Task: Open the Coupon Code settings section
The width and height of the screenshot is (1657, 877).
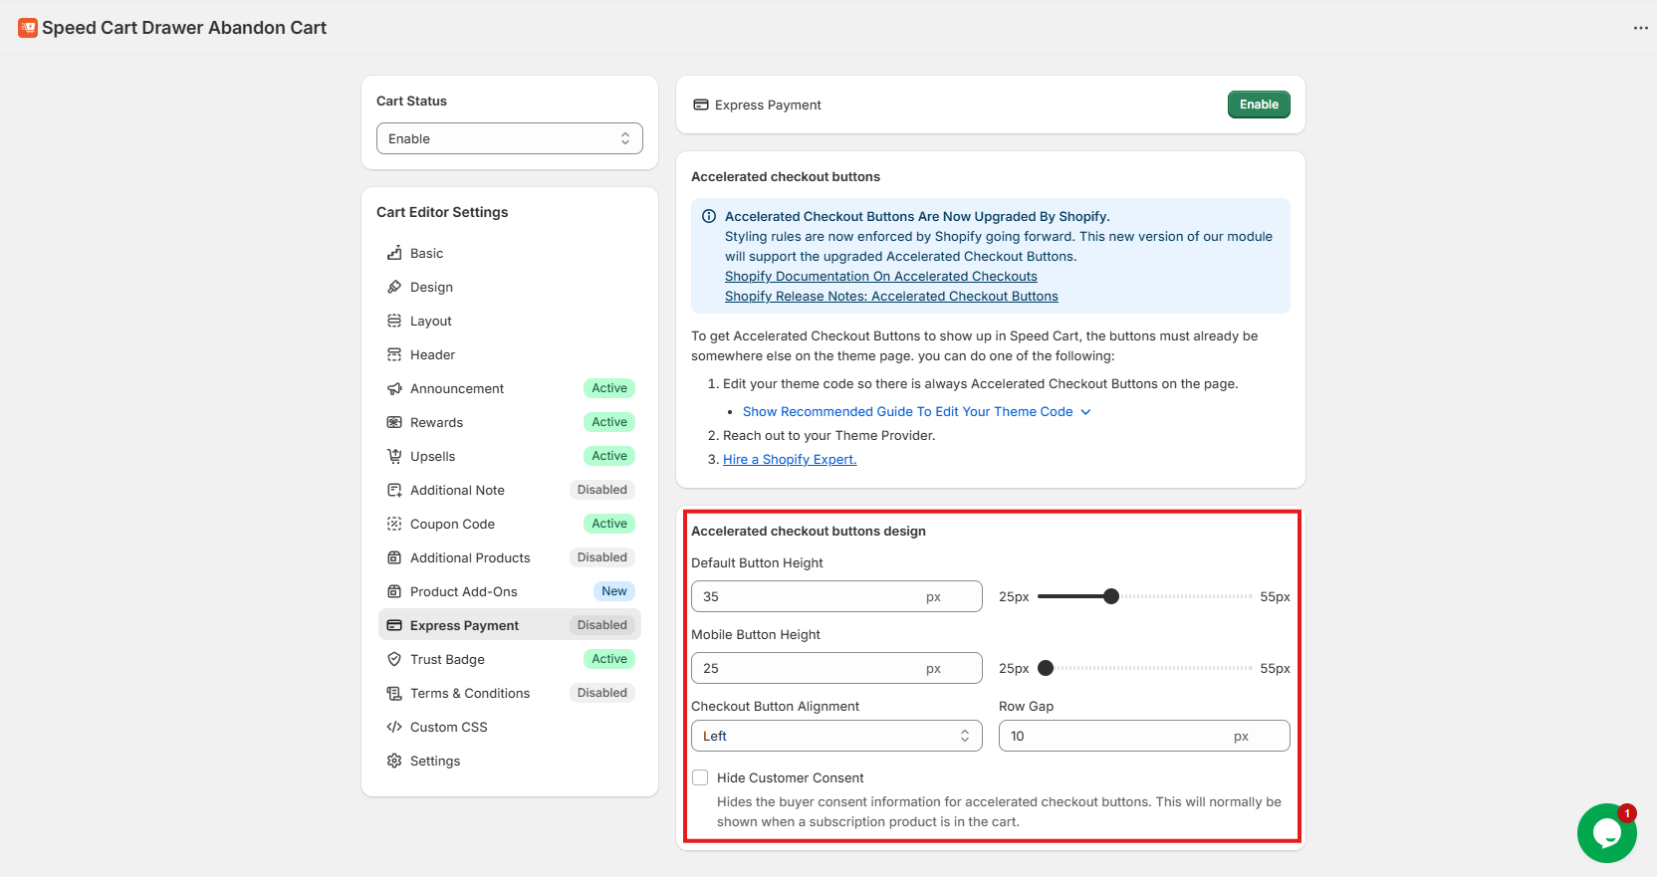Action: [452, 524]
